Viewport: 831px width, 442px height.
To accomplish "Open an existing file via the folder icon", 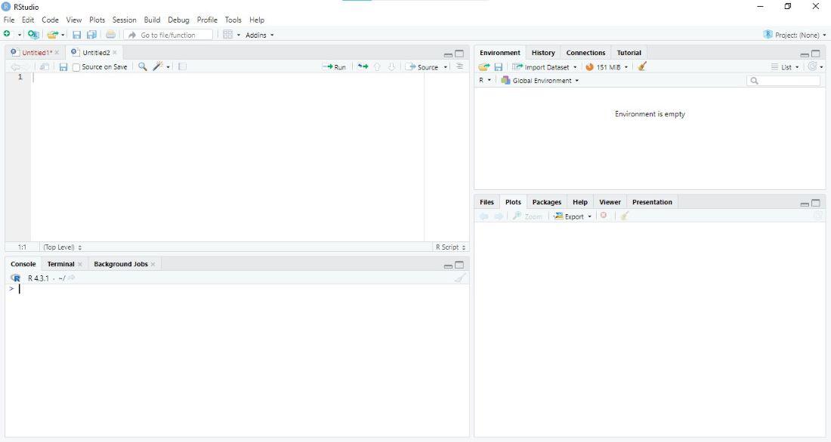I will (x=52, y=35).
